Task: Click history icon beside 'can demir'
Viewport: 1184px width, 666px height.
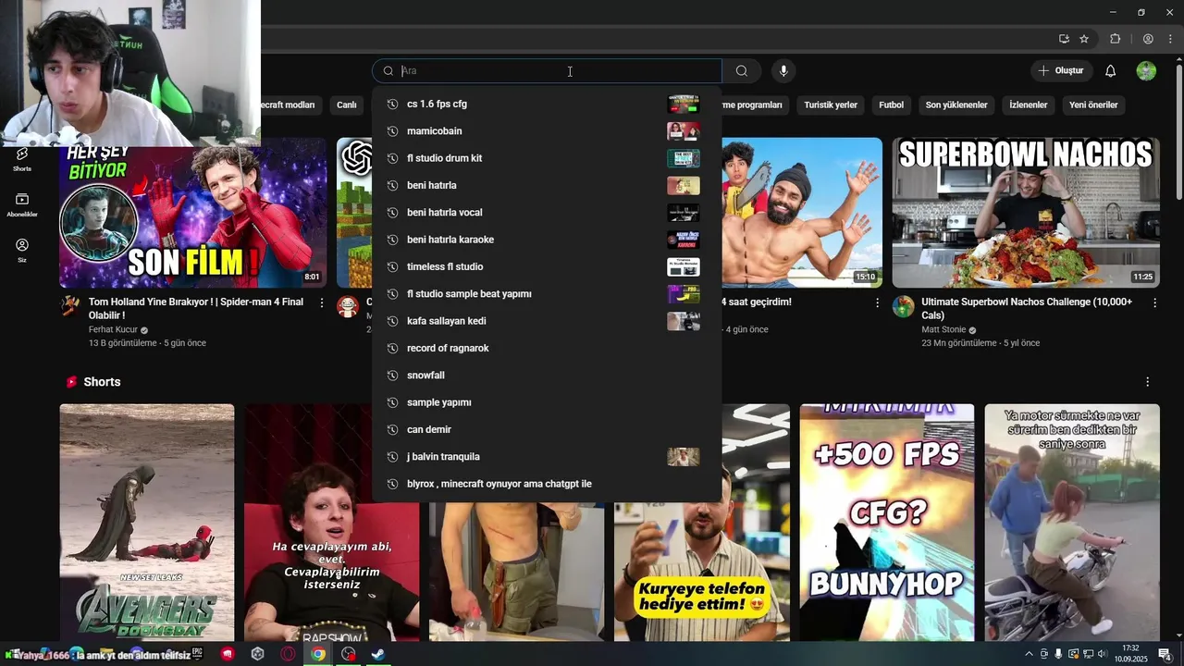Action: point(392,429)
